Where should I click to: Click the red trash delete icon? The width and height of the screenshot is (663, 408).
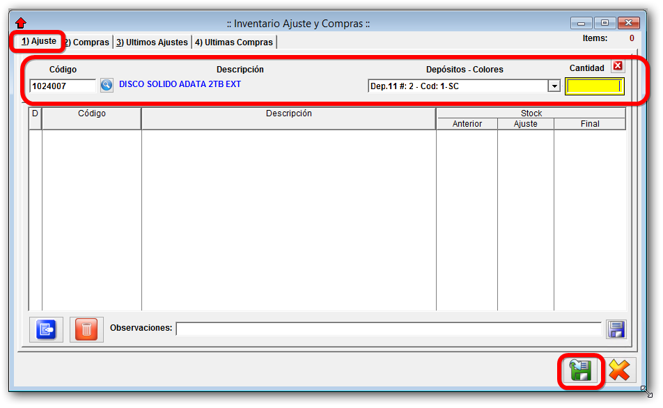tap(86, 329)
